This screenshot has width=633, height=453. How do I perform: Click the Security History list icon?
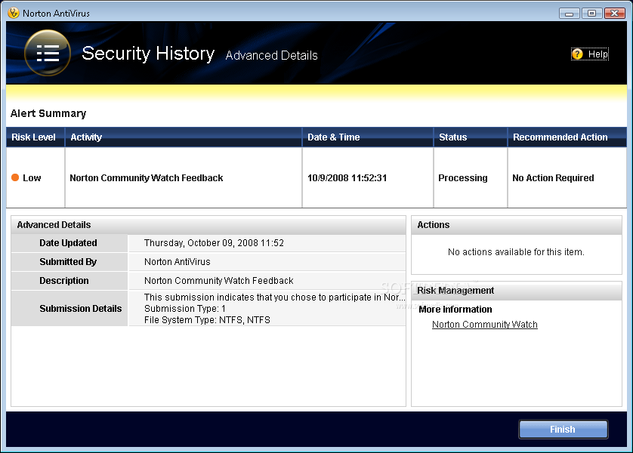click(x=48, y=53)
